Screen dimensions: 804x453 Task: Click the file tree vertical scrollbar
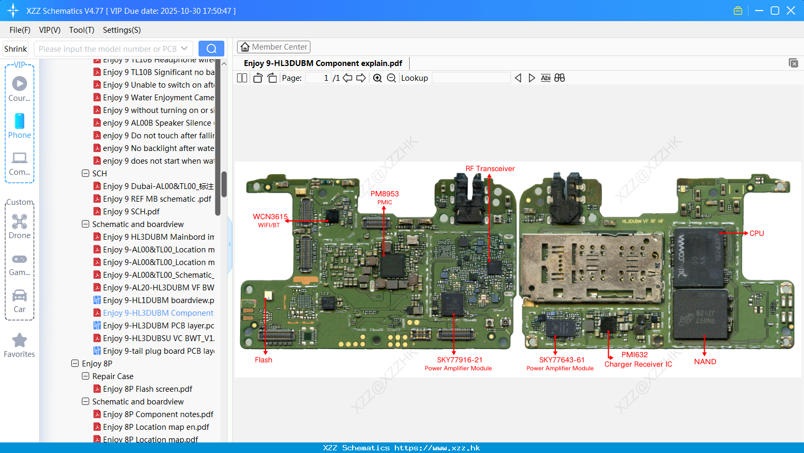(224, 184)
